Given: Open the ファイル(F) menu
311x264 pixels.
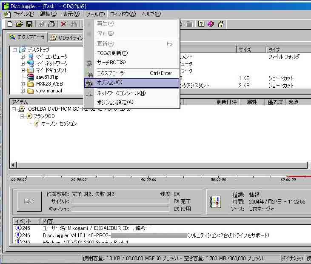Looking at the screenshot, I should [23, 14].
